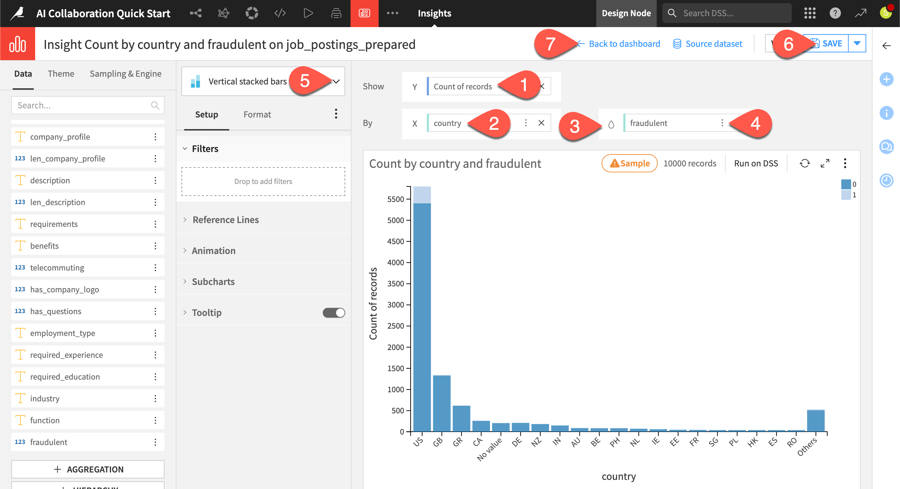
Task: Open the code notebooks icon
Action: tap(279, 13)
